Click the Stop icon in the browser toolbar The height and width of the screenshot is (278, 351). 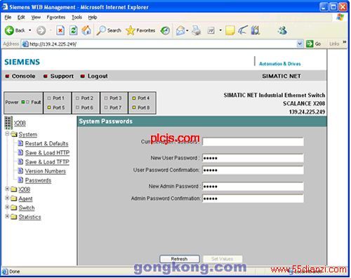[60, 30]
